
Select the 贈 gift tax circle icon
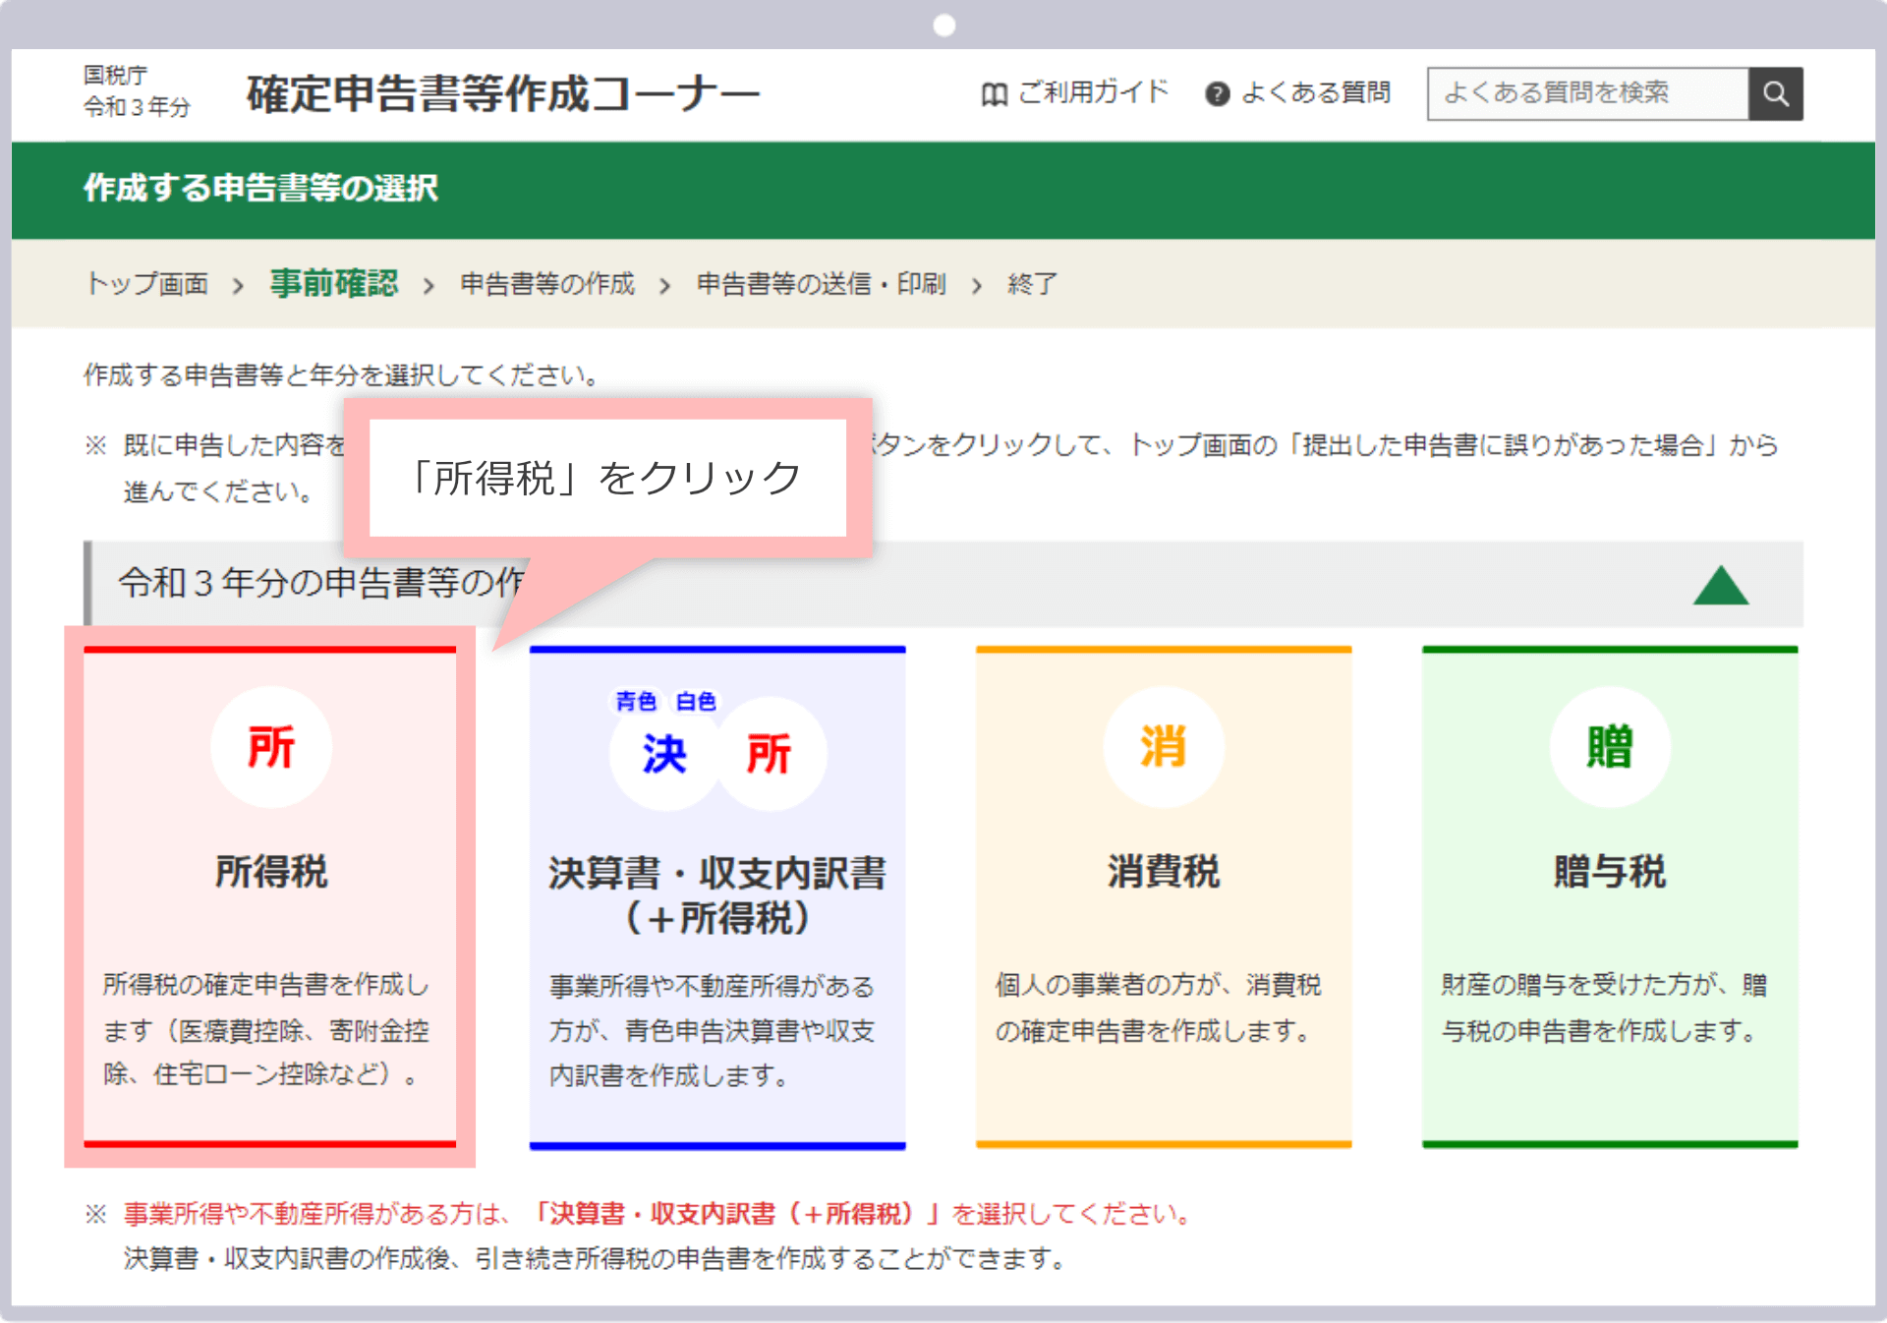(1610, 747)
